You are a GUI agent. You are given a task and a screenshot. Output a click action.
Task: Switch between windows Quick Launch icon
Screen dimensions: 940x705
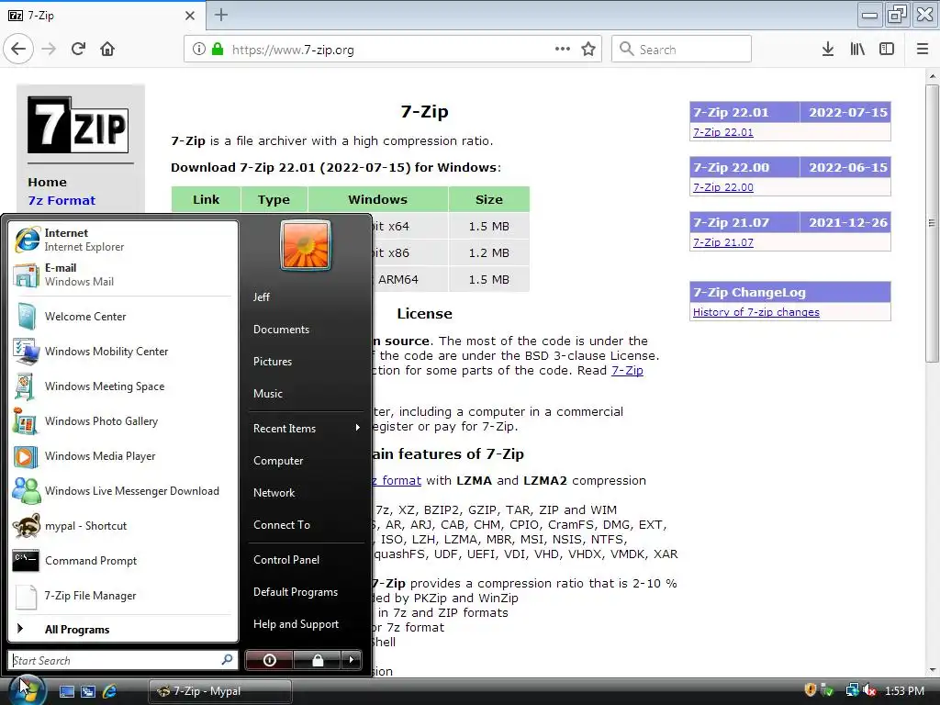point(88,691)
